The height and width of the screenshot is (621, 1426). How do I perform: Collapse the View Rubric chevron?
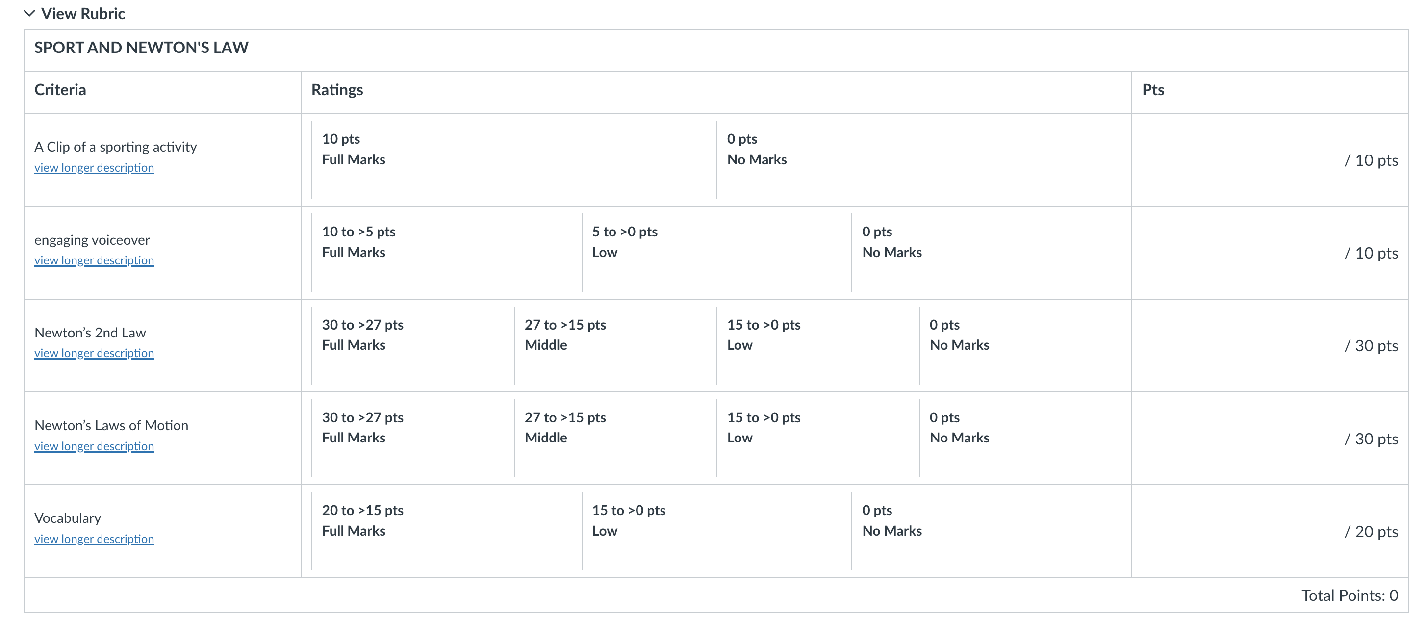pyautogui.click(x=29, y=13)
